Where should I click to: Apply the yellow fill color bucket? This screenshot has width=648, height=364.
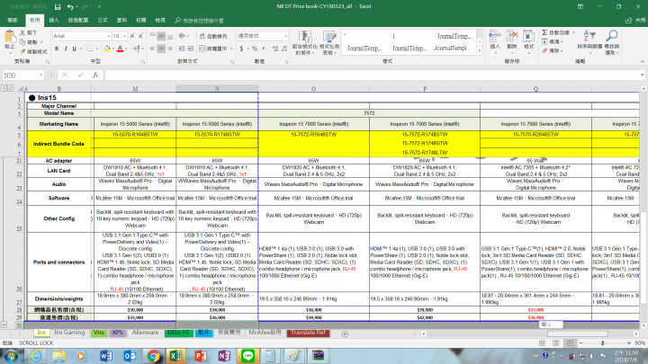coord(107,49)
